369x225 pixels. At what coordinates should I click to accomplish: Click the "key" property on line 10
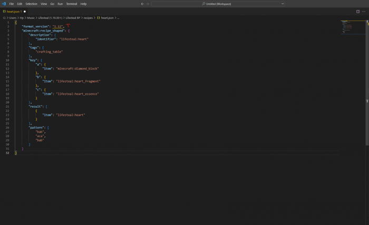(x=33, y=60)
